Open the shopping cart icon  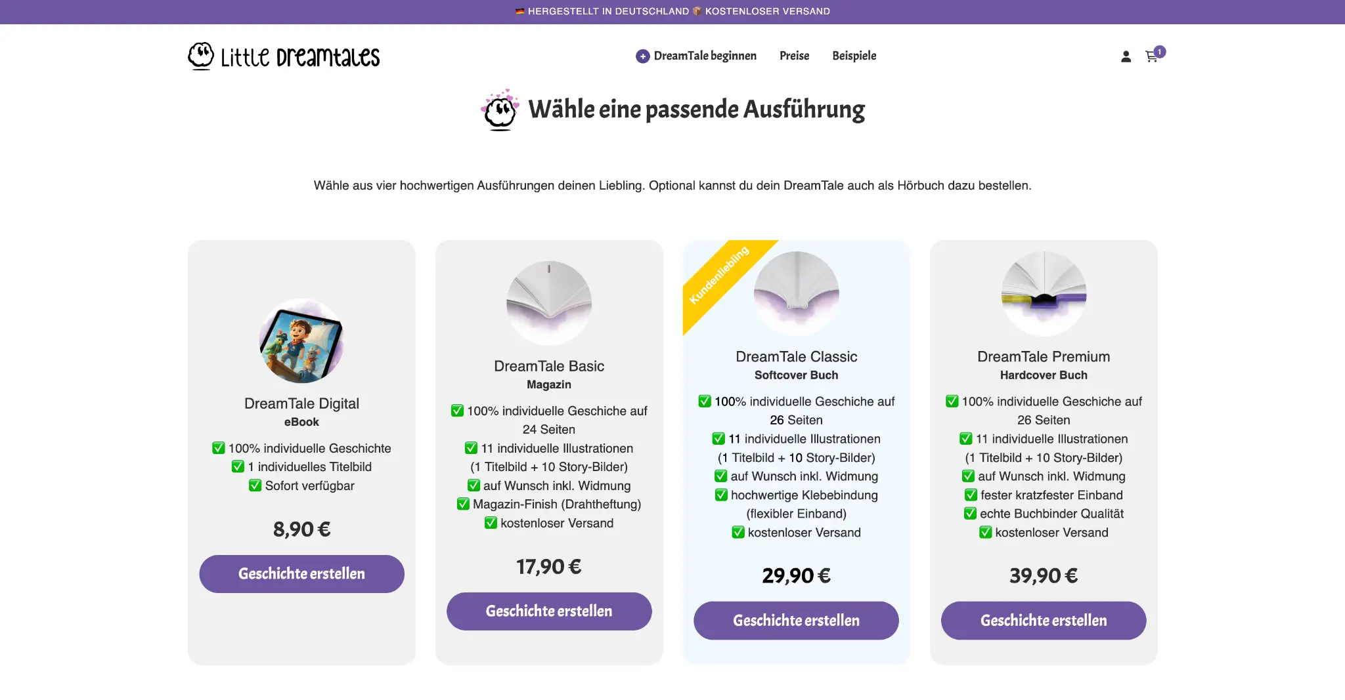pyautogui.click(x=1151, y=57)
